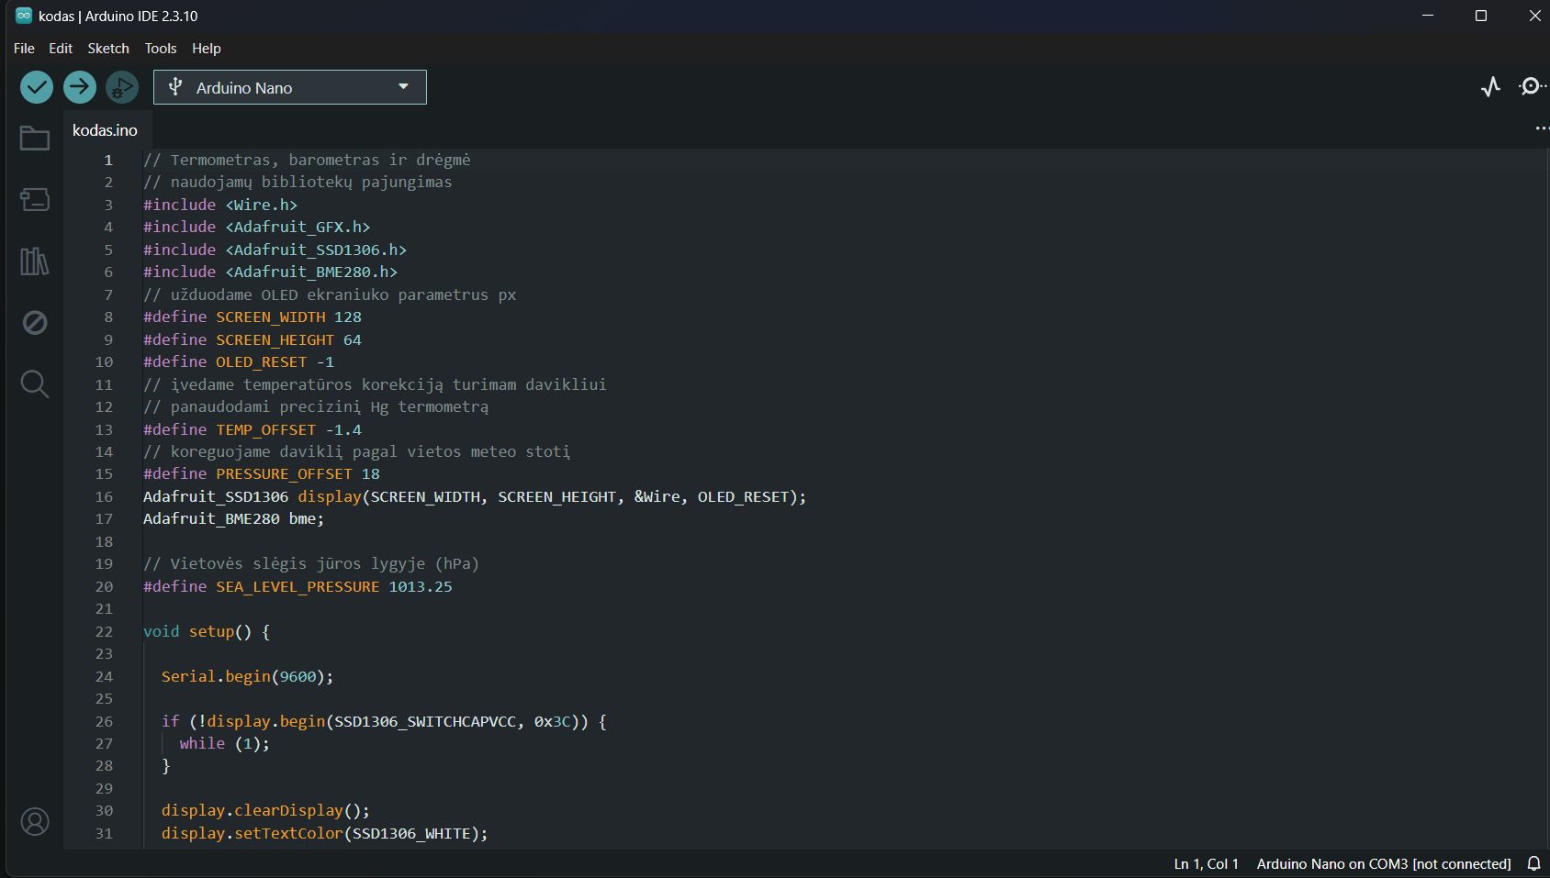Open the Sketch menu

pos(108,49)
